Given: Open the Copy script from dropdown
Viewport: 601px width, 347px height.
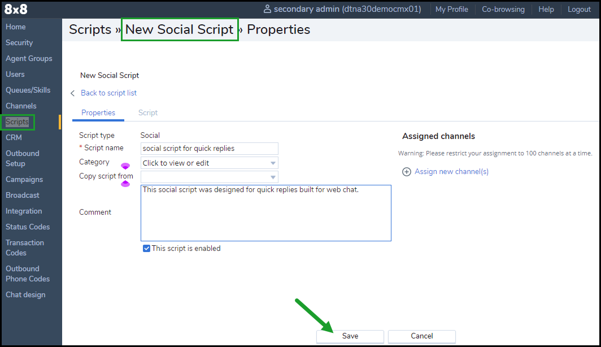Looking at the screenshot, I should click(x=209, y=177).
